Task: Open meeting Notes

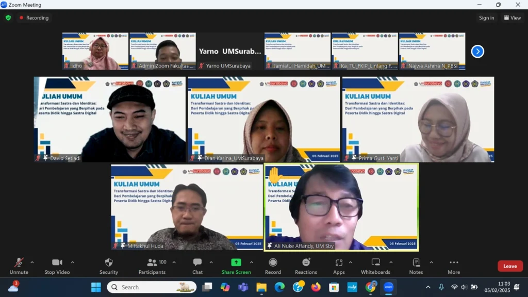Action: [416, 263]
